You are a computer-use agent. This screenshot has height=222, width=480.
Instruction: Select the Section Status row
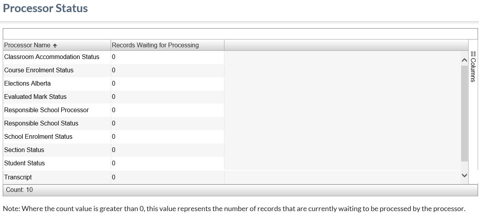click(24, 150)
